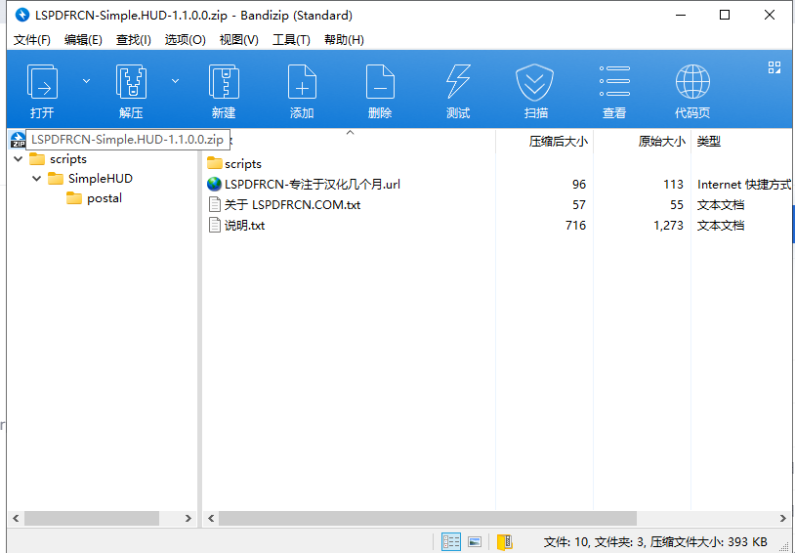Click the toolbar layout grid icon
Screen dimensions: 795x553
coord(774,67)
